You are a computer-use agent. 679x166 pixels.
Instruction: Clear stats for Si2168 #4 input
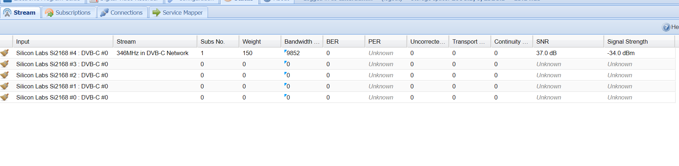(x=5, y=53)
